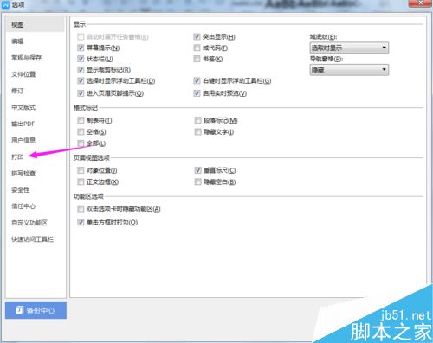
Task: Switch to 快速访问工具栏 page
Action: [32, 239]
